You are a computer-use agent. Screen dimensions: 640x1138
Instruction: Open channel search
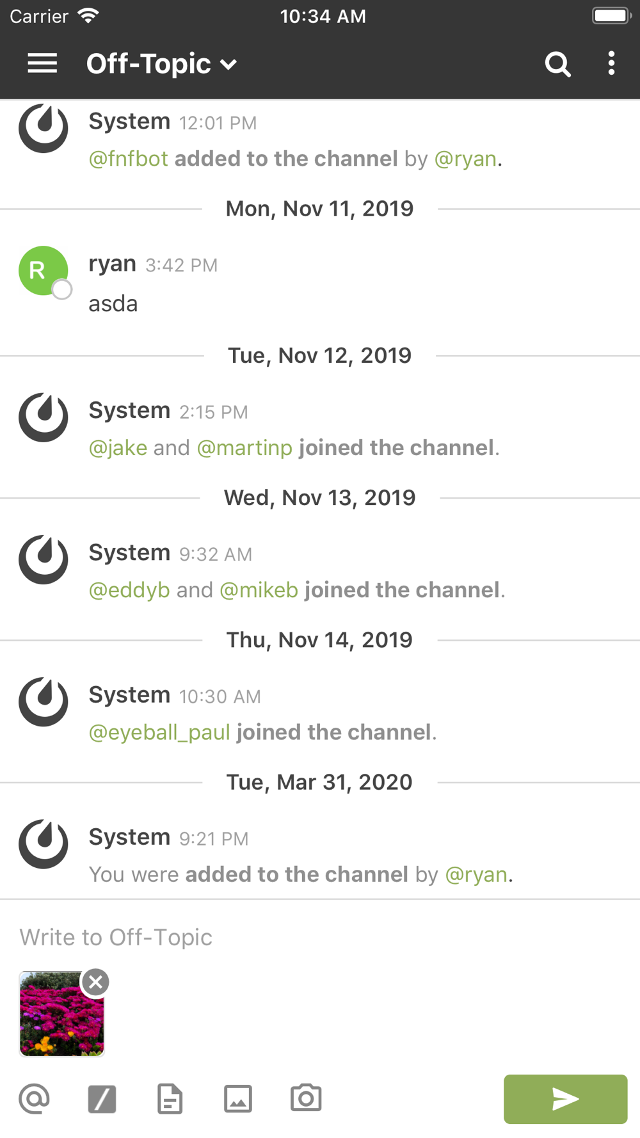[557, 63]
